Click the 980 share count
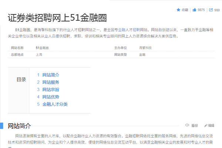 coord(217,10)
